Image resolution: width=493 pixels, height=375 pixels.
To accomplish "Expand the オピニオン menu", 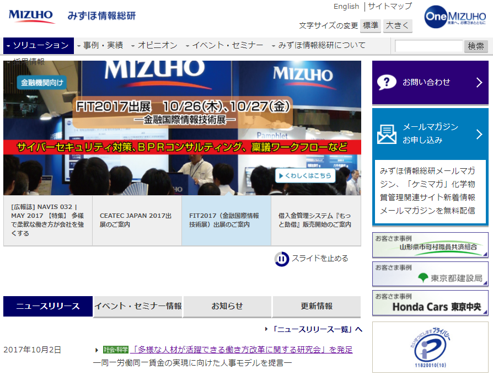I will [154, 46].
